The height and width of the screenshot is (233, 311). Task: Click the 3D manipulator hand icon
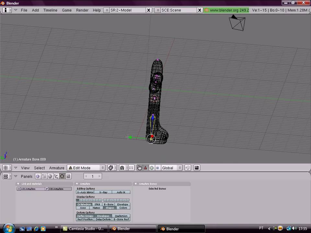pos(139,168)
